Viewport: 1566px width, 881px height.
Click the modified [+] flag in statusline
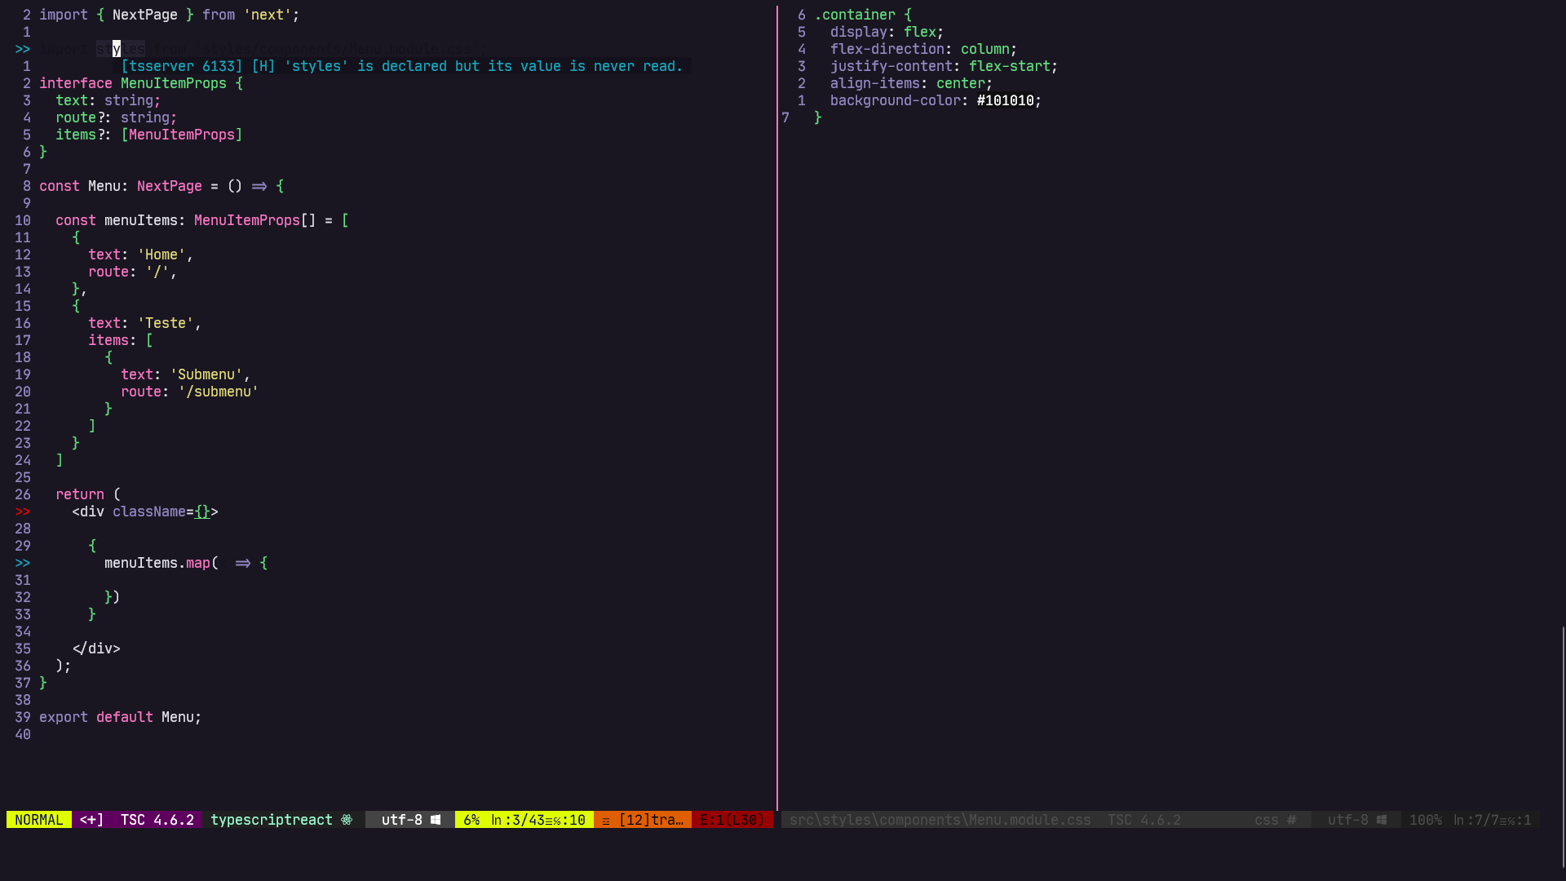(x=91, y=820)
